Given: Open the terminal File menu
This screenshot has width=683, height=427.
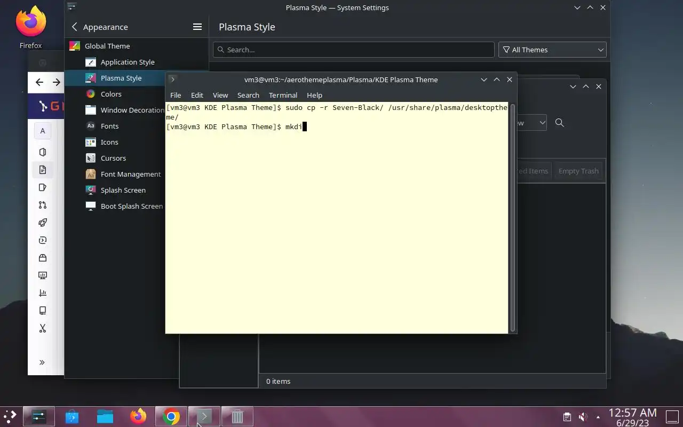Looking at the screenshot, I should pos(176,95).
